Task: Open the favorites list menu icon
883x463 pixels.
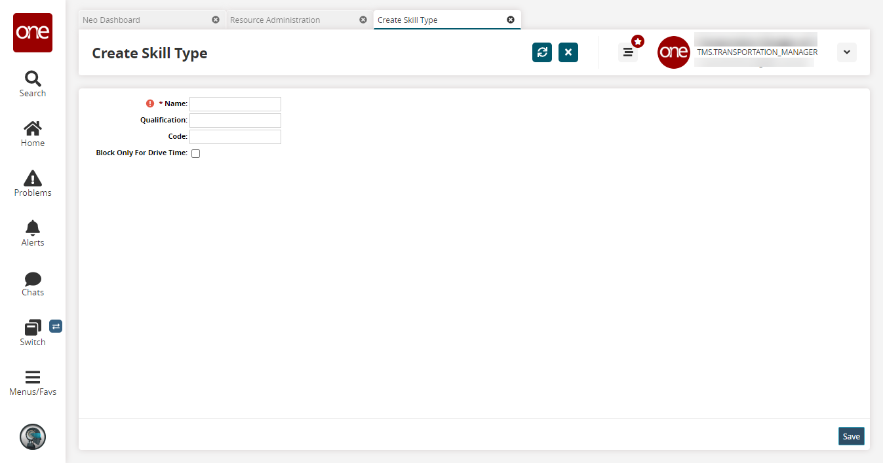Action: (x=627, y=52)
